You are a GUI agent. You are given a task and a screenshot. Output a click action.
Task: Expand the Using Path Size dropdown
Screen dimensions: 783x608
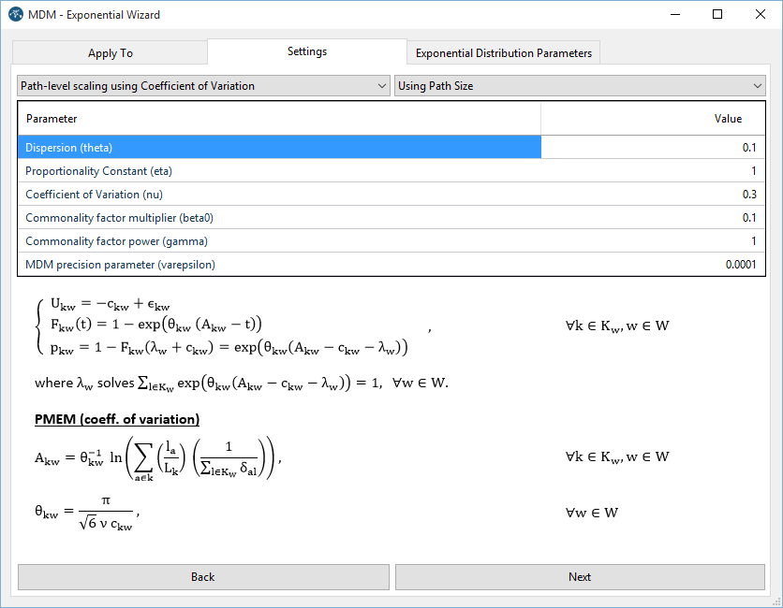580,86
